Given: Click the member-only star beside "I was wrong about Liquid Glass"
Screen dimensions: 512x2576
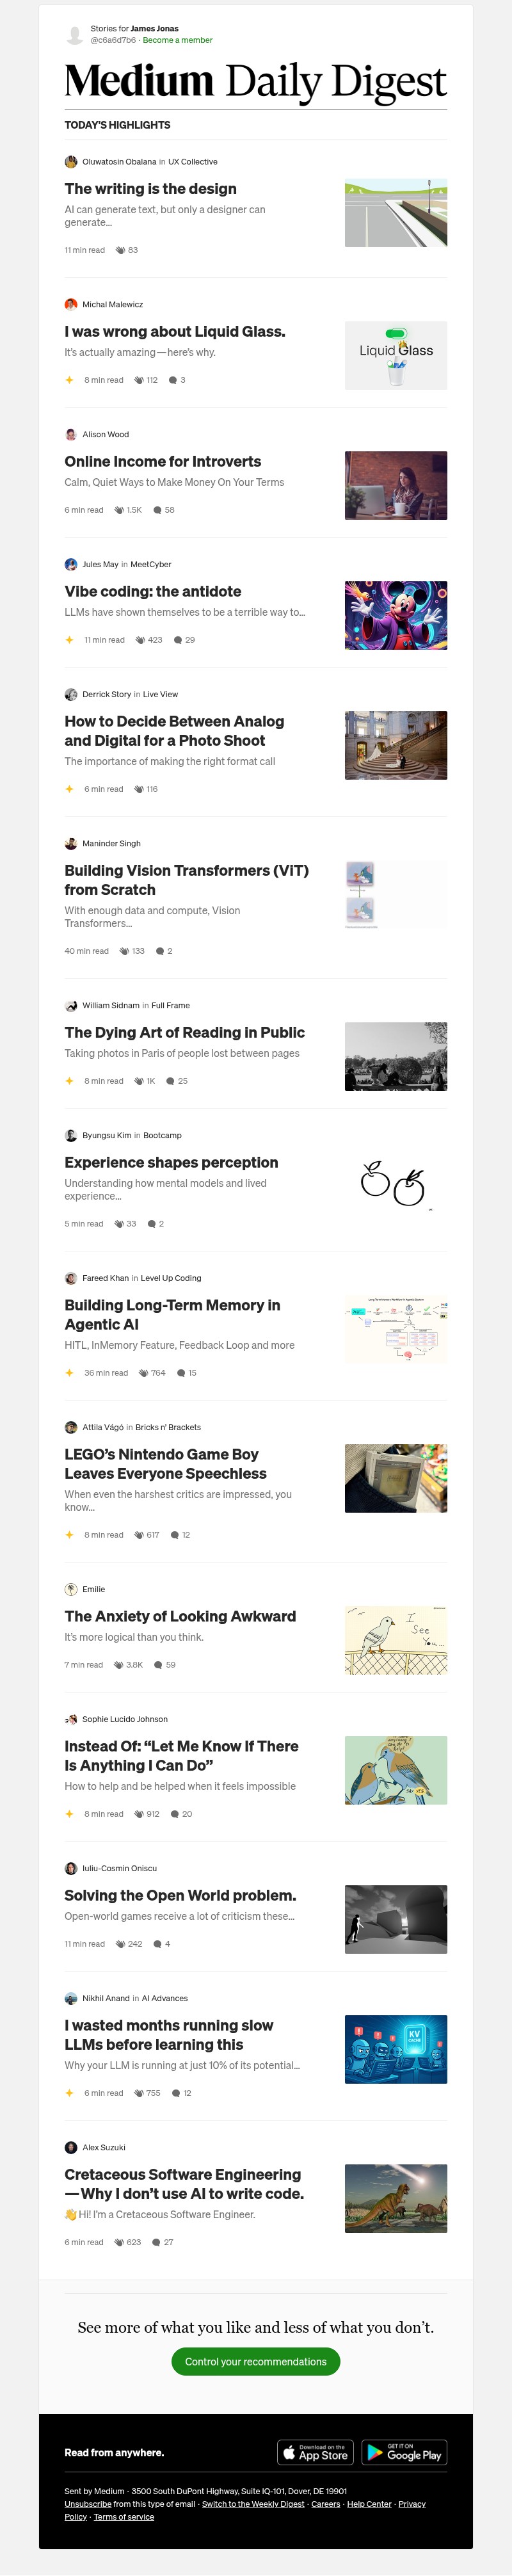Looking at the screenshot, I should click(68, 380).
